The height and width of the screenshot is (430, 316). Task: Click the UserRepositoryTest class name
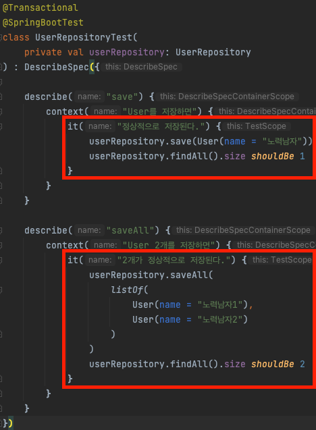click(x=84, y=38)
